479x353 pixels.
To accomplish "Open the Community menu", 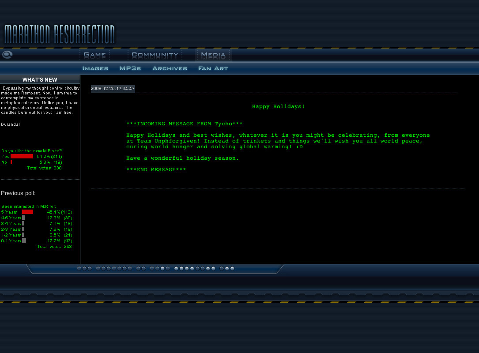I will click(x=155, y=55).
